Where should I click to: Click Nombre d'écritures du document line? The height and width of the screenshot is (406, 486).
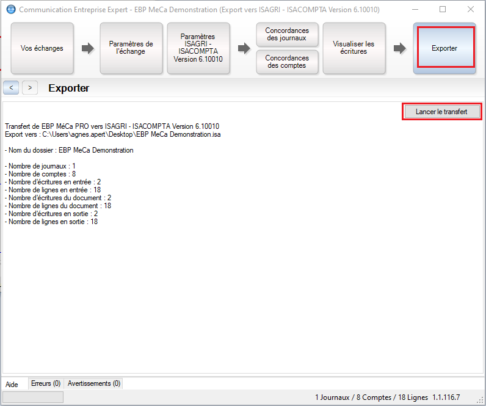point(58,198)
